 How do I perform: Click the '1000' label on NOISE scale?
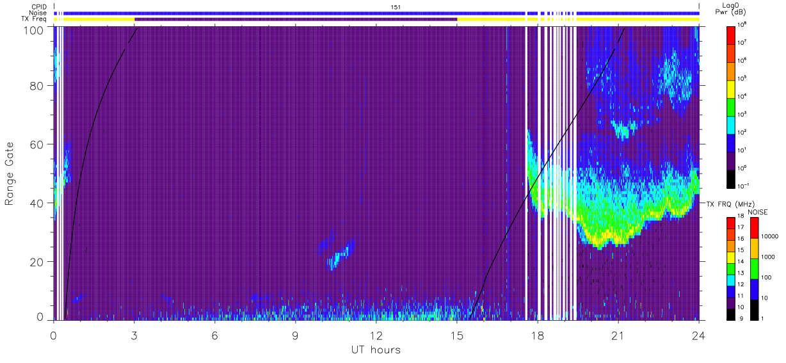click(x=769, y=257)
